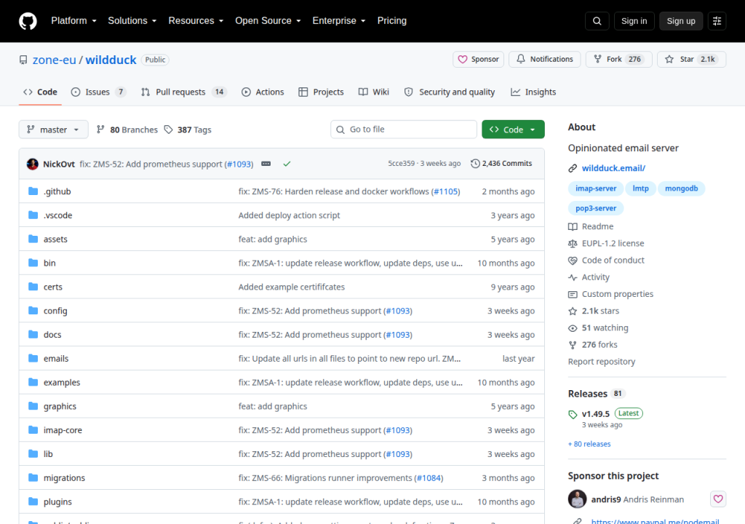This screenshot has width=745, height=524.
Task: Click the history clock icon by 2,436 Commits
Action: [x=475, y=164]
